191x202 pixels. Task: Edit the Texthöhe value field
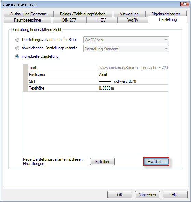coord(133,88)
